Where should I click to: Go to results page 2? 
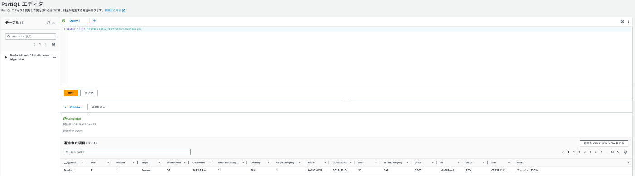(x=574, y=153)
